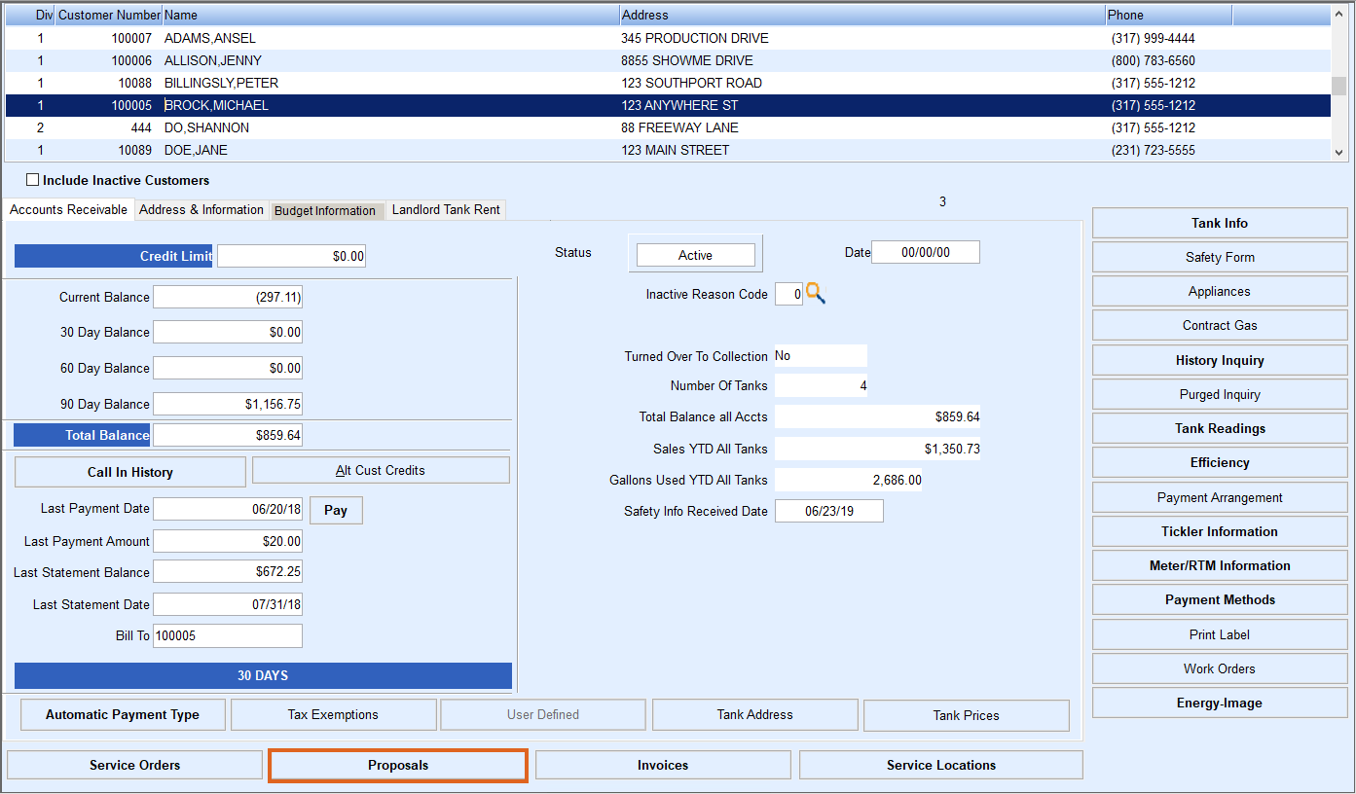Enable Include Inactive Customers checkbox
This screenshot has height=794, width=1356.
pos(33,180)
